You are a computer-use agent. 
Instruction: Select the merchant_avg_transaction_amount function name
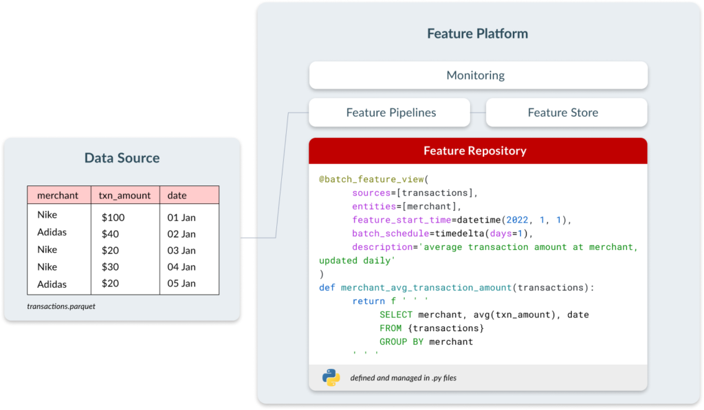[x=426, y=288]
